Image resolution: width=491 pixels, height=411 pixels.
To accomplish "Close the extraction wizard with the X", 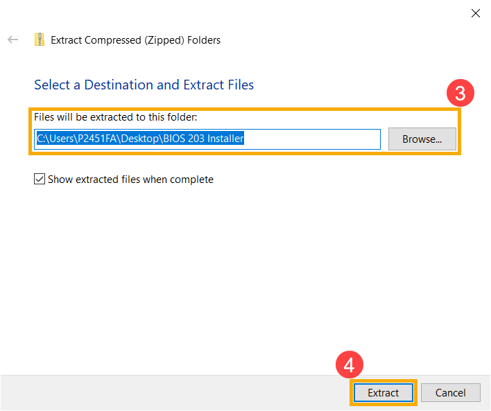I will point(475,13).
